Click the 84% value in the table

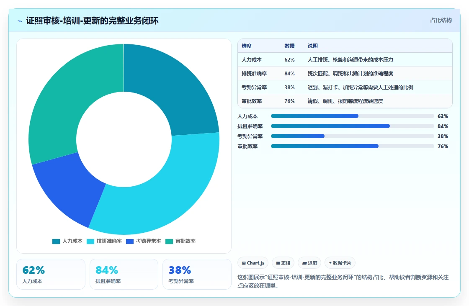pyautogui.click(x=289, y=74)
